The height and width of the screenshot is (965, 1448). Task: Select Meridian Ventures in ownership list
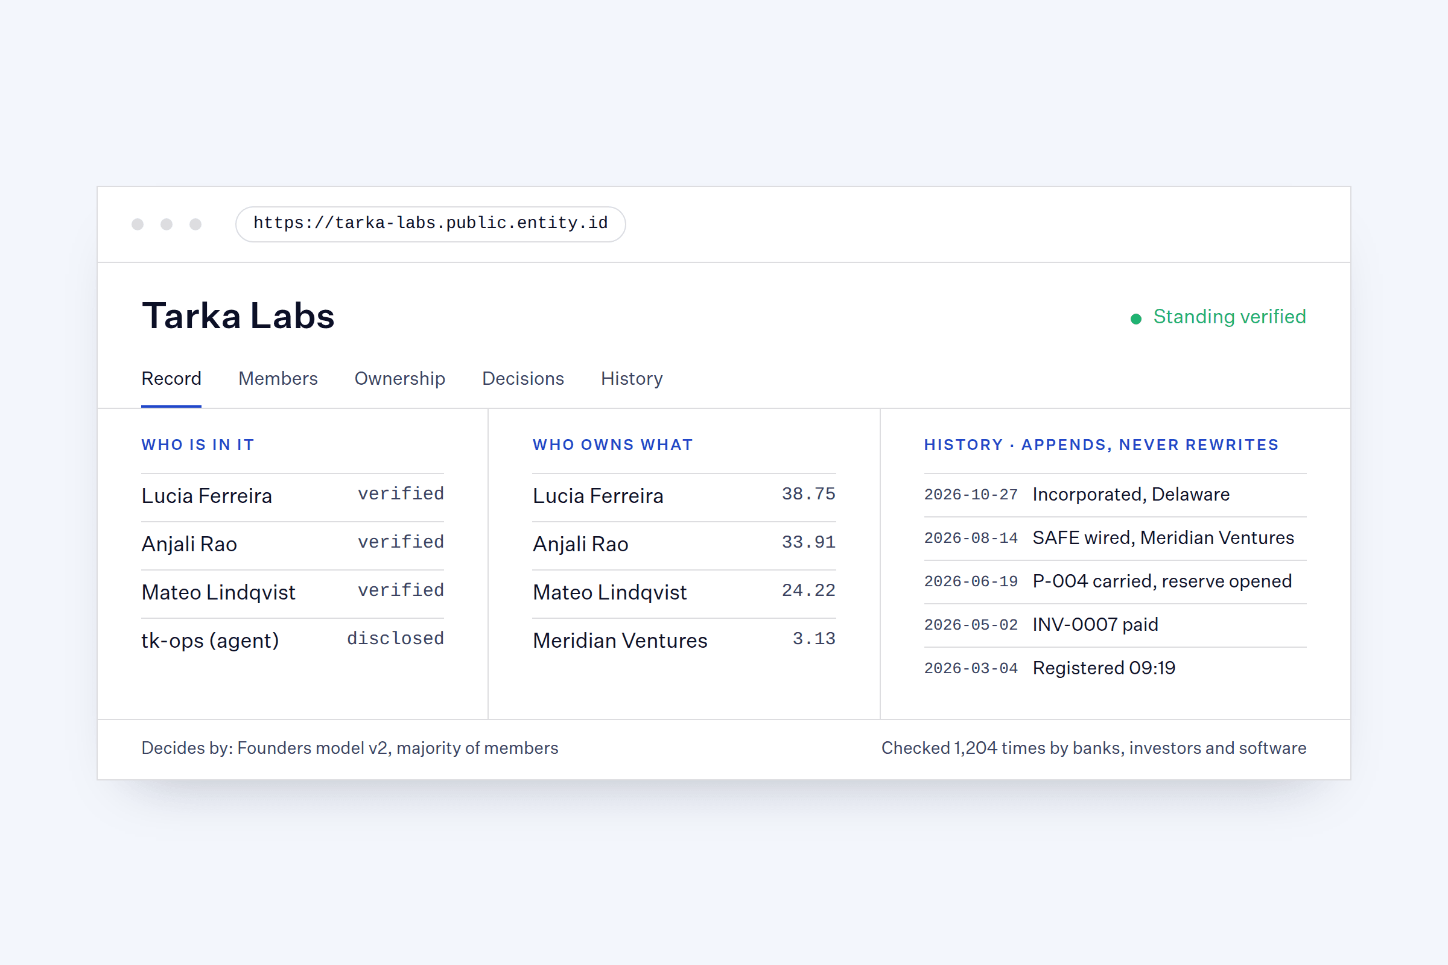(x=620, y=641)
